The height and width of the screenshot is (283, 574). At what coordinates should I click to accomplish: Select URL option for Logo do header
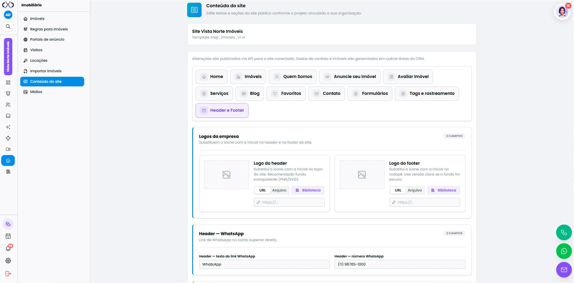263,190
